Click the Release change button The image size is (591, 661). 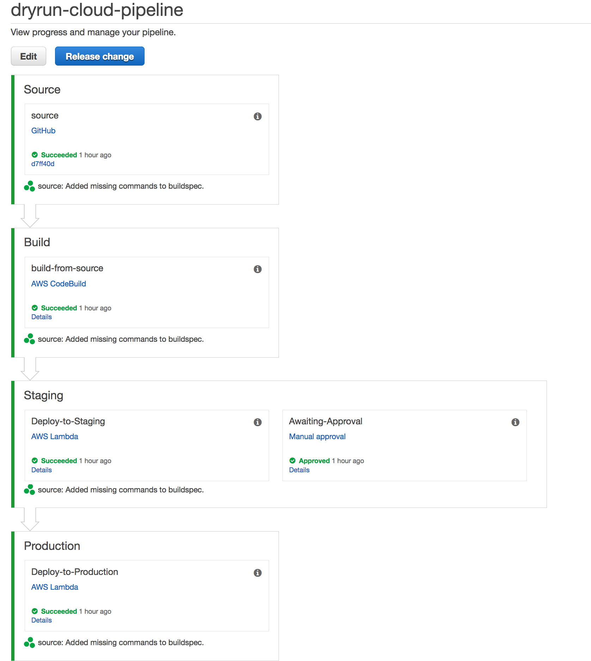tap(100, 56)
